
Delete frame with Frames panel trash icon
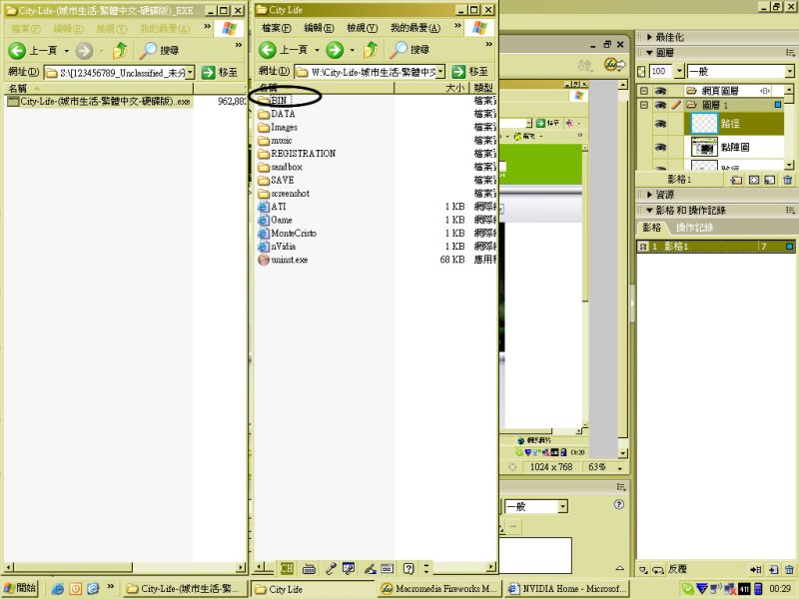click(x=789, y=569)
